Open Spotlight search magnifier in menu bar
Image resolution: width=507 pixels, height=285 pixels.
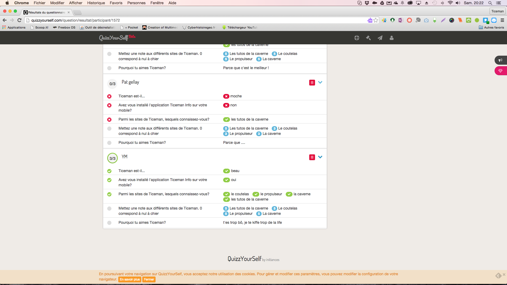point(490,3)
